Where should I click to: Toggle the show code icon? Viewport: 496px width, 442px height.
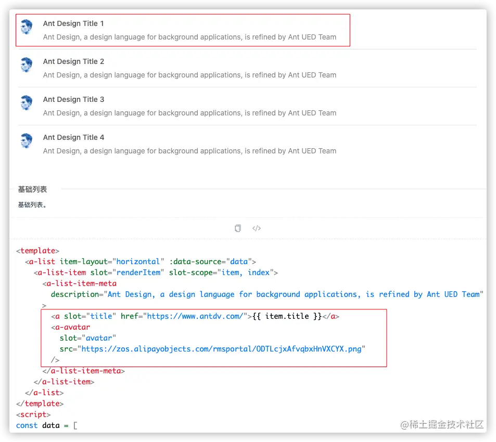coord(257,228)
